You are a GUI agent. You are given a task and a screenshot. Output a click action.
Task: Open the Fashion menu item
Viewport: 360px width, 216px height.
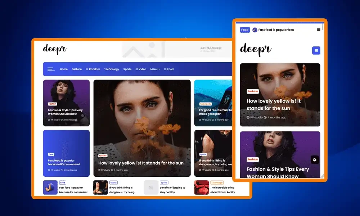click(77, 69)
